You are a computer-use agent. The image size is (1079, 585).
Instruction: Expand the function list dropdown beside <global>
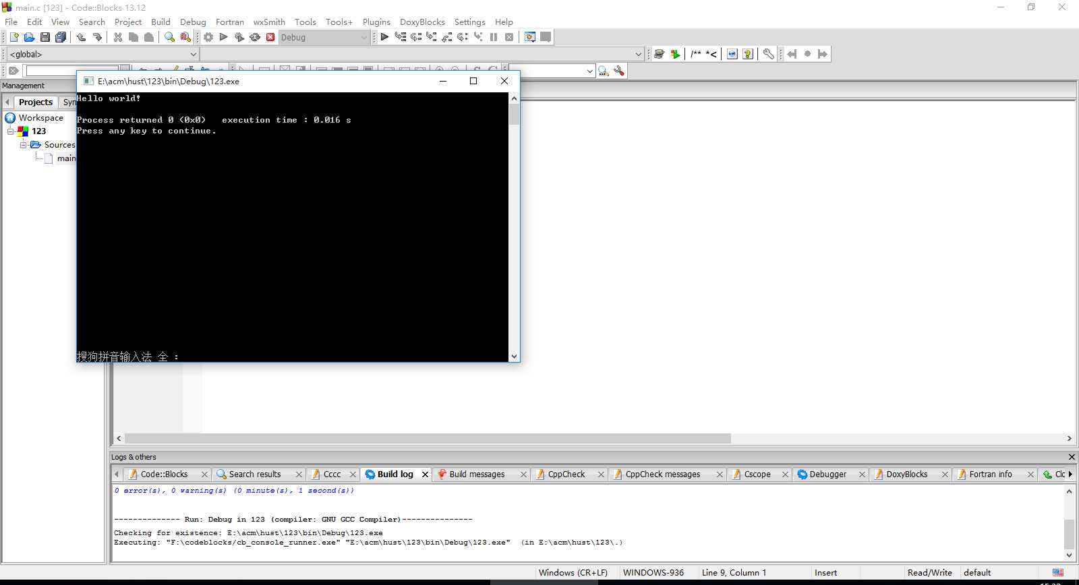coord(639,54)
